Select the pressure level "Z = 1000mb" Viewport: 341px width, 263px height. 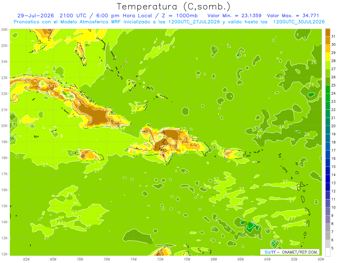(180, 16)
